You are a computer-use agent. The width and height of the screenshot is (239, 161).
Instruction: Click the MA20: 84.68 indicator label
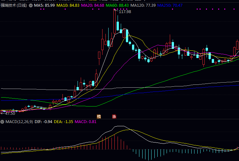pyautogui.click(x=93, y=5)
